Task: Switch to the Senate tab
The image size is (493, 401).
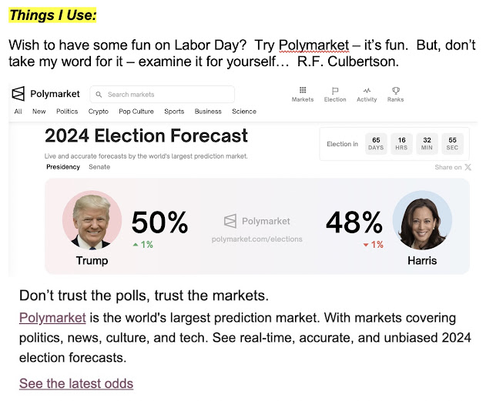Action: click(99, 167)
